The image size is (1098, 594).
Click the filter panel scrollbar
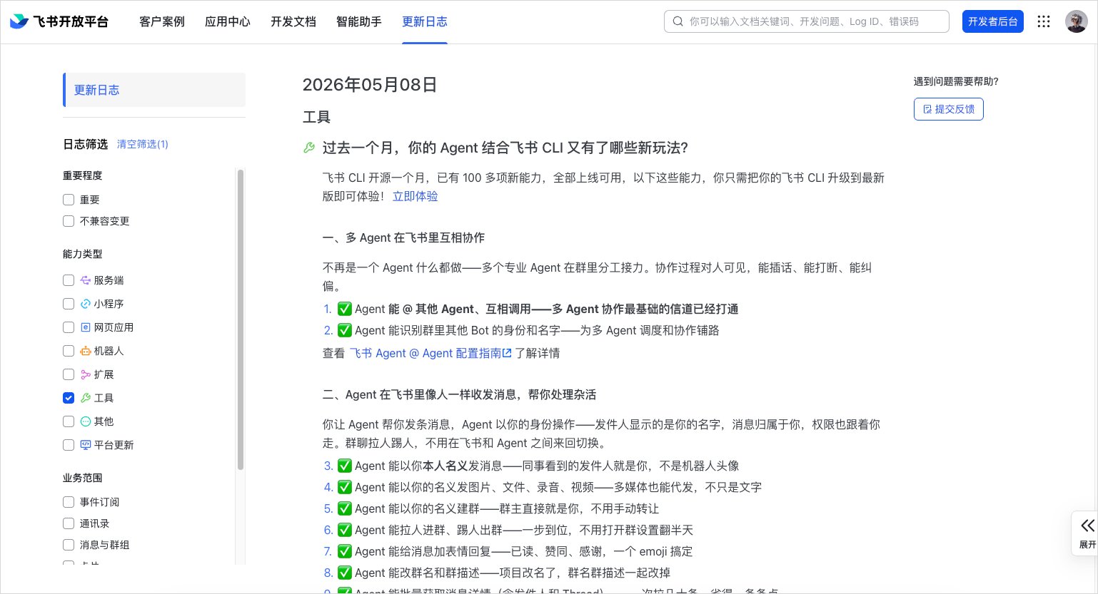click(241, 319)
